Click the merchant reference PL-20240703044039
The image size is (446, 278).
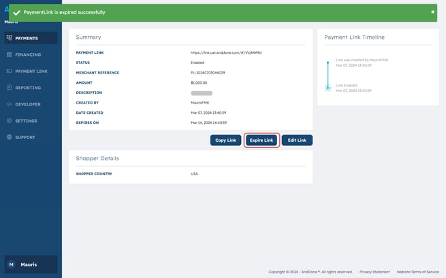tap(208, 72)
